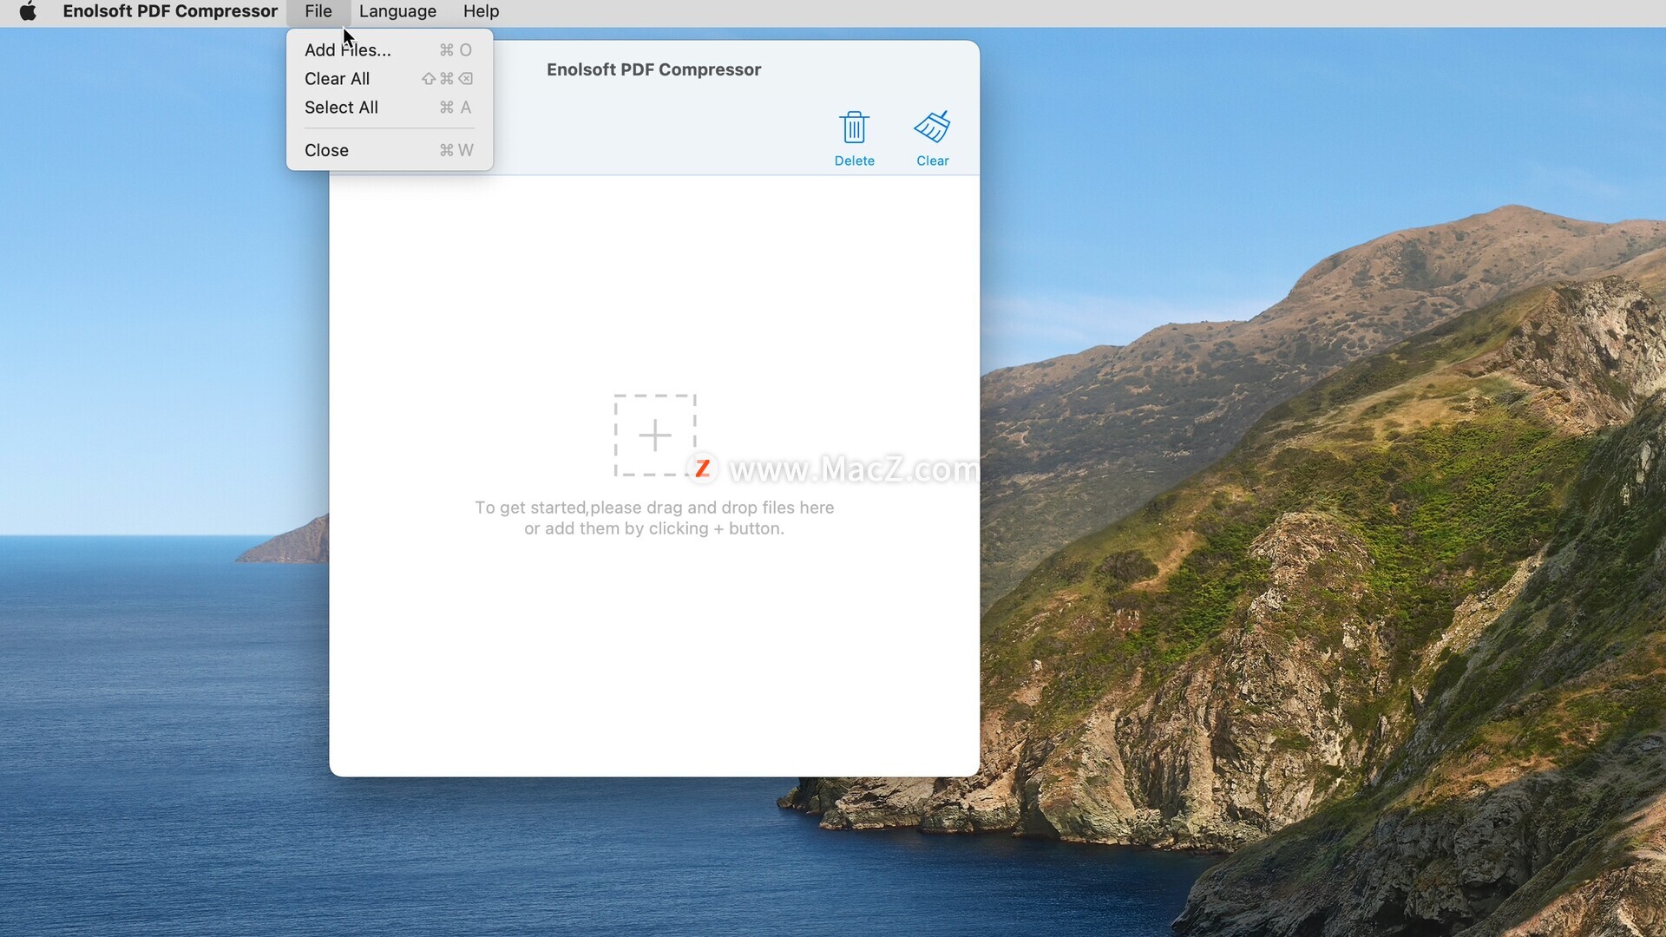Viewport: 1666px width, 937px height.
Task: Click the window title Enolsoft PDF Compressor
Action: coord(653,69)
